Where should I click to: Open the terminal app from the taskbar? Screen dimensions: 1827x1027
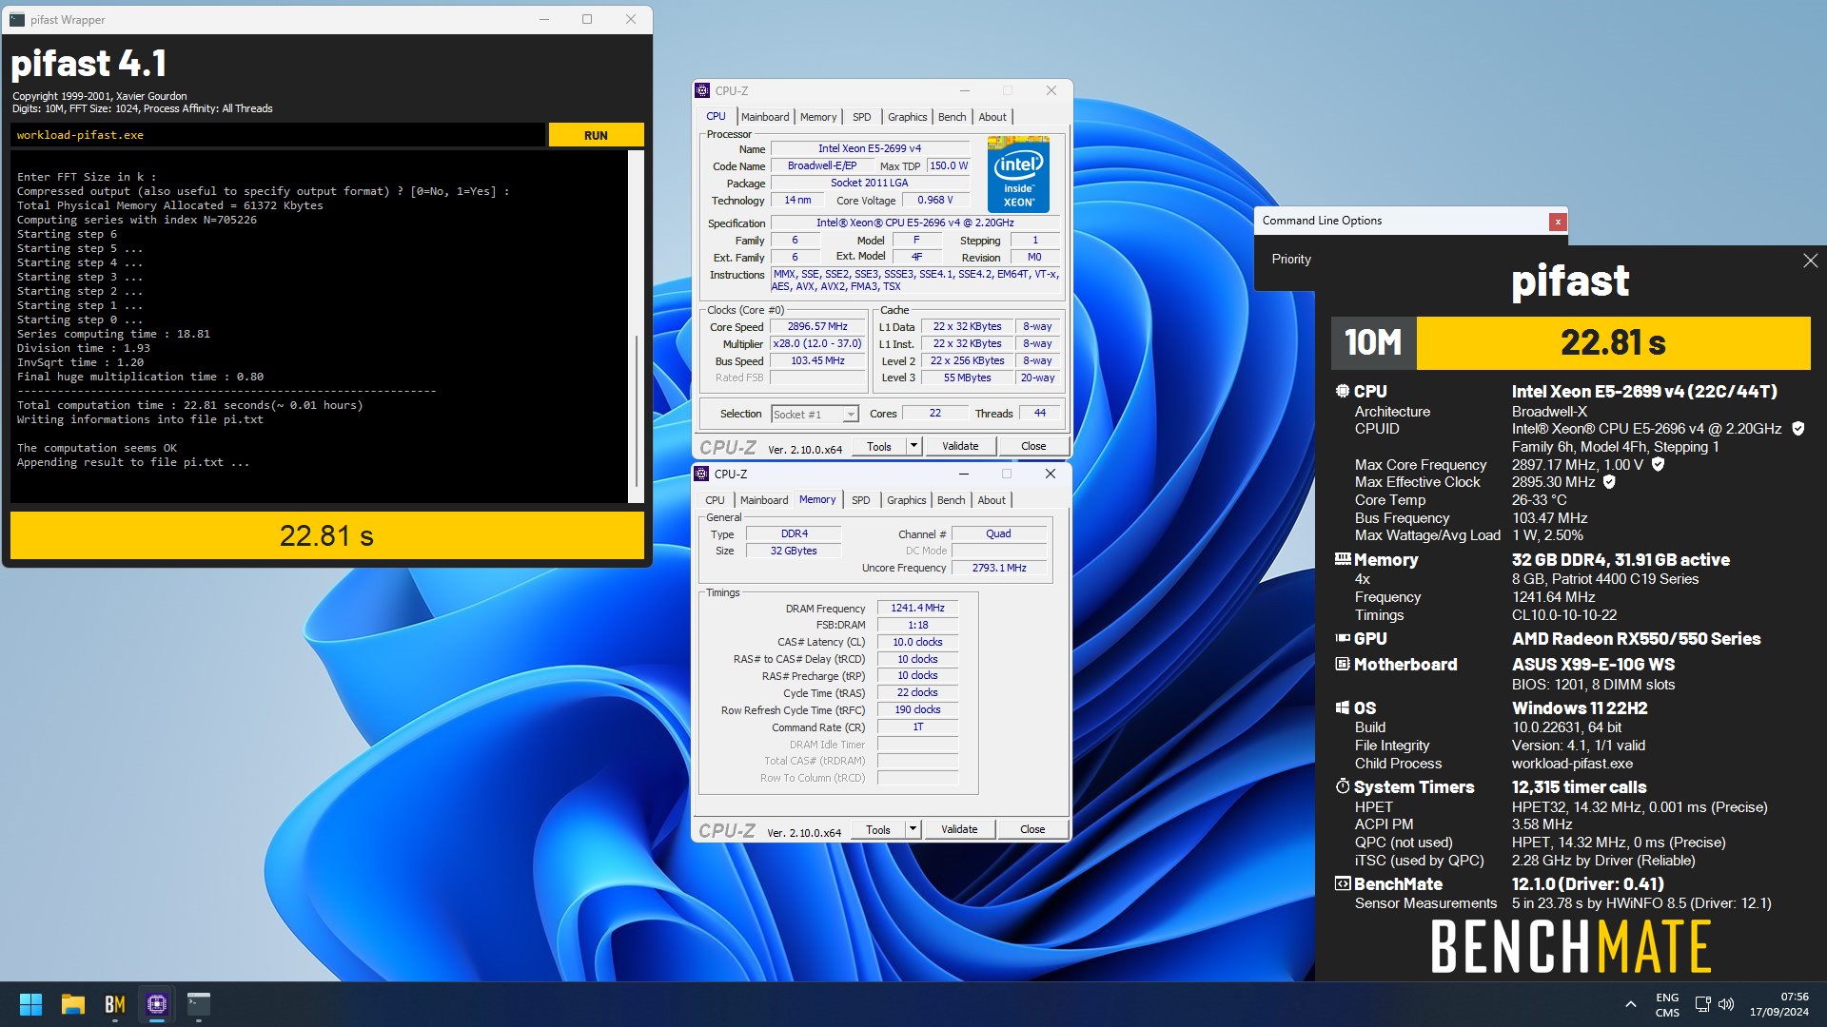[199, 1004]
